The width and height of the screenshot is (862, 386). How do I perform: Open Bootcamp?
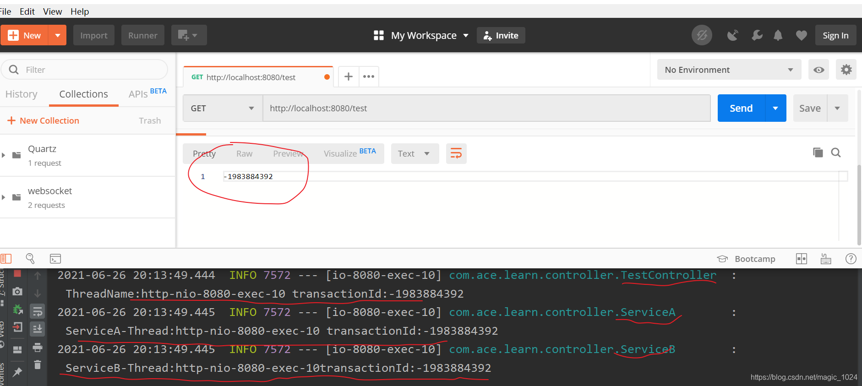746,259
